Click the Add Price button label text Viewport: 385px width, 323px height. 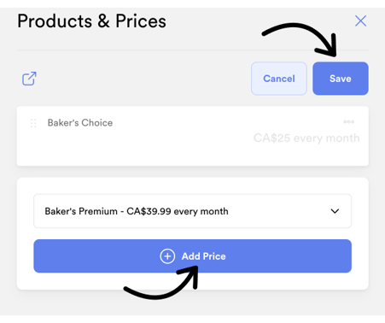click(x=204, y=256)
